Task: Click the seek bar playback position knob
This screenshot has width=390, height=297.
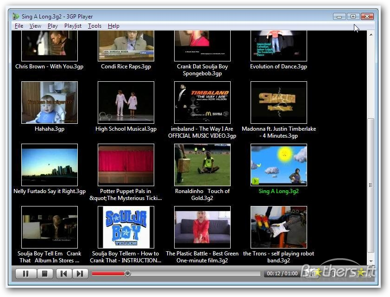Action: (x=127, y=273)
